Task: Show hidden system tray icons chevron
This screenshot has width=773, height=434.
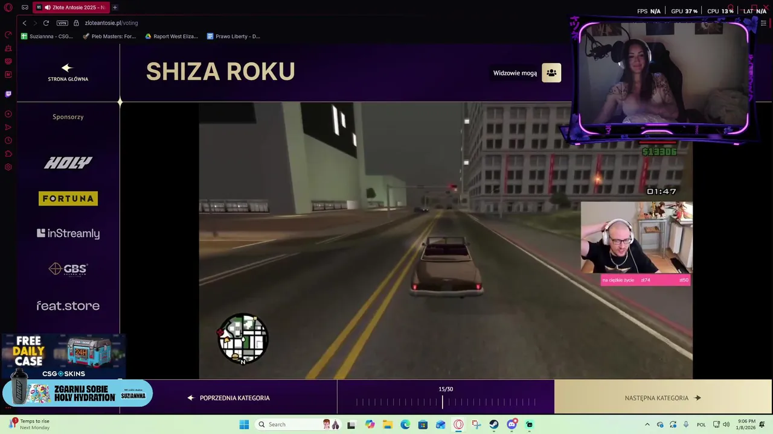Action: 647,424
